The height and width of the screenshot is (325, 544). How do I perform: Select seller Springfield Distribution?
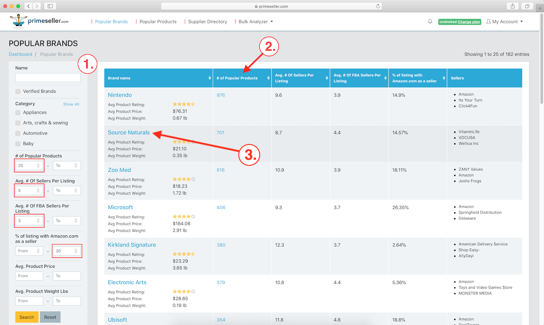pos(480,213)
